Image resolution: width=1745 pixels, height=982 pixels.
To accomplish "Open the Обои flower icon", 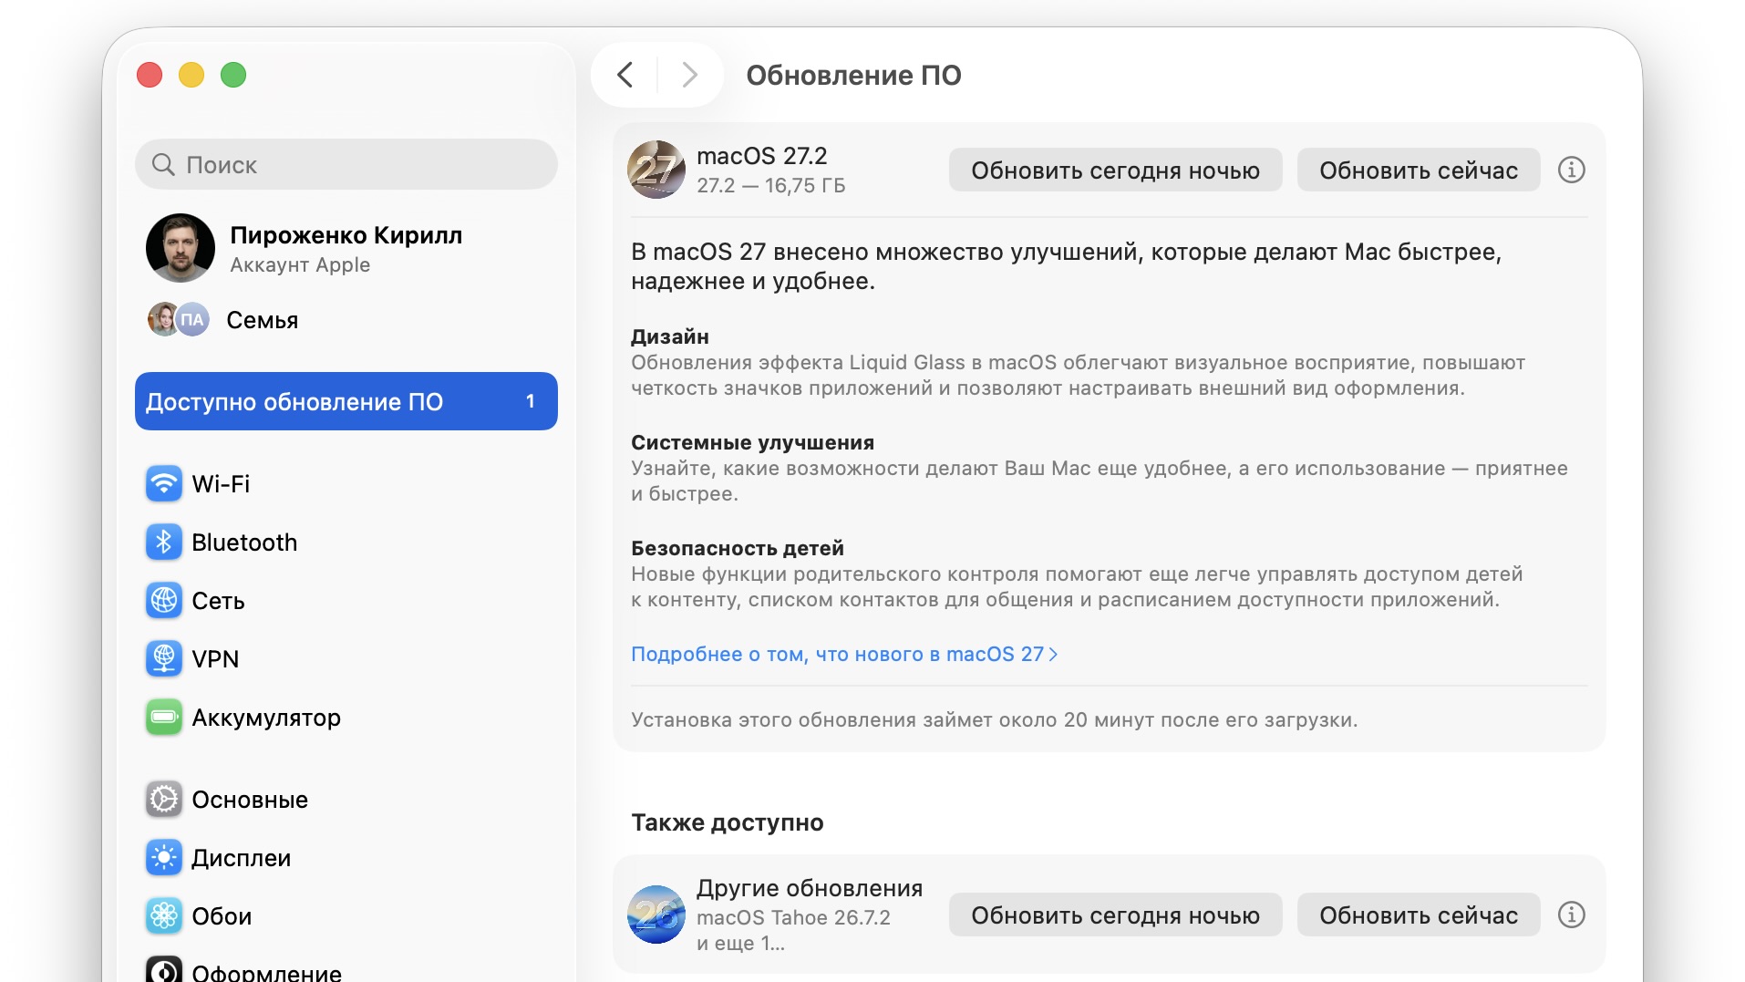I will click(164, 916).
